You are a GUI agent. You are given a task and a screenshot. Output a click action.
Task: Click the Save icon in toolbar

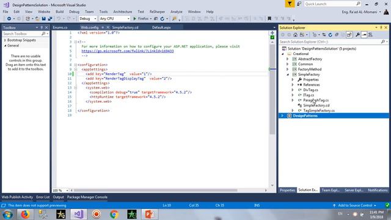(43, 19)
